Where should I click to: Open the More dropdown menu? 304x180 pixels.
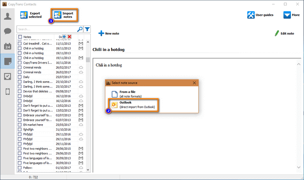coord(291,15)
